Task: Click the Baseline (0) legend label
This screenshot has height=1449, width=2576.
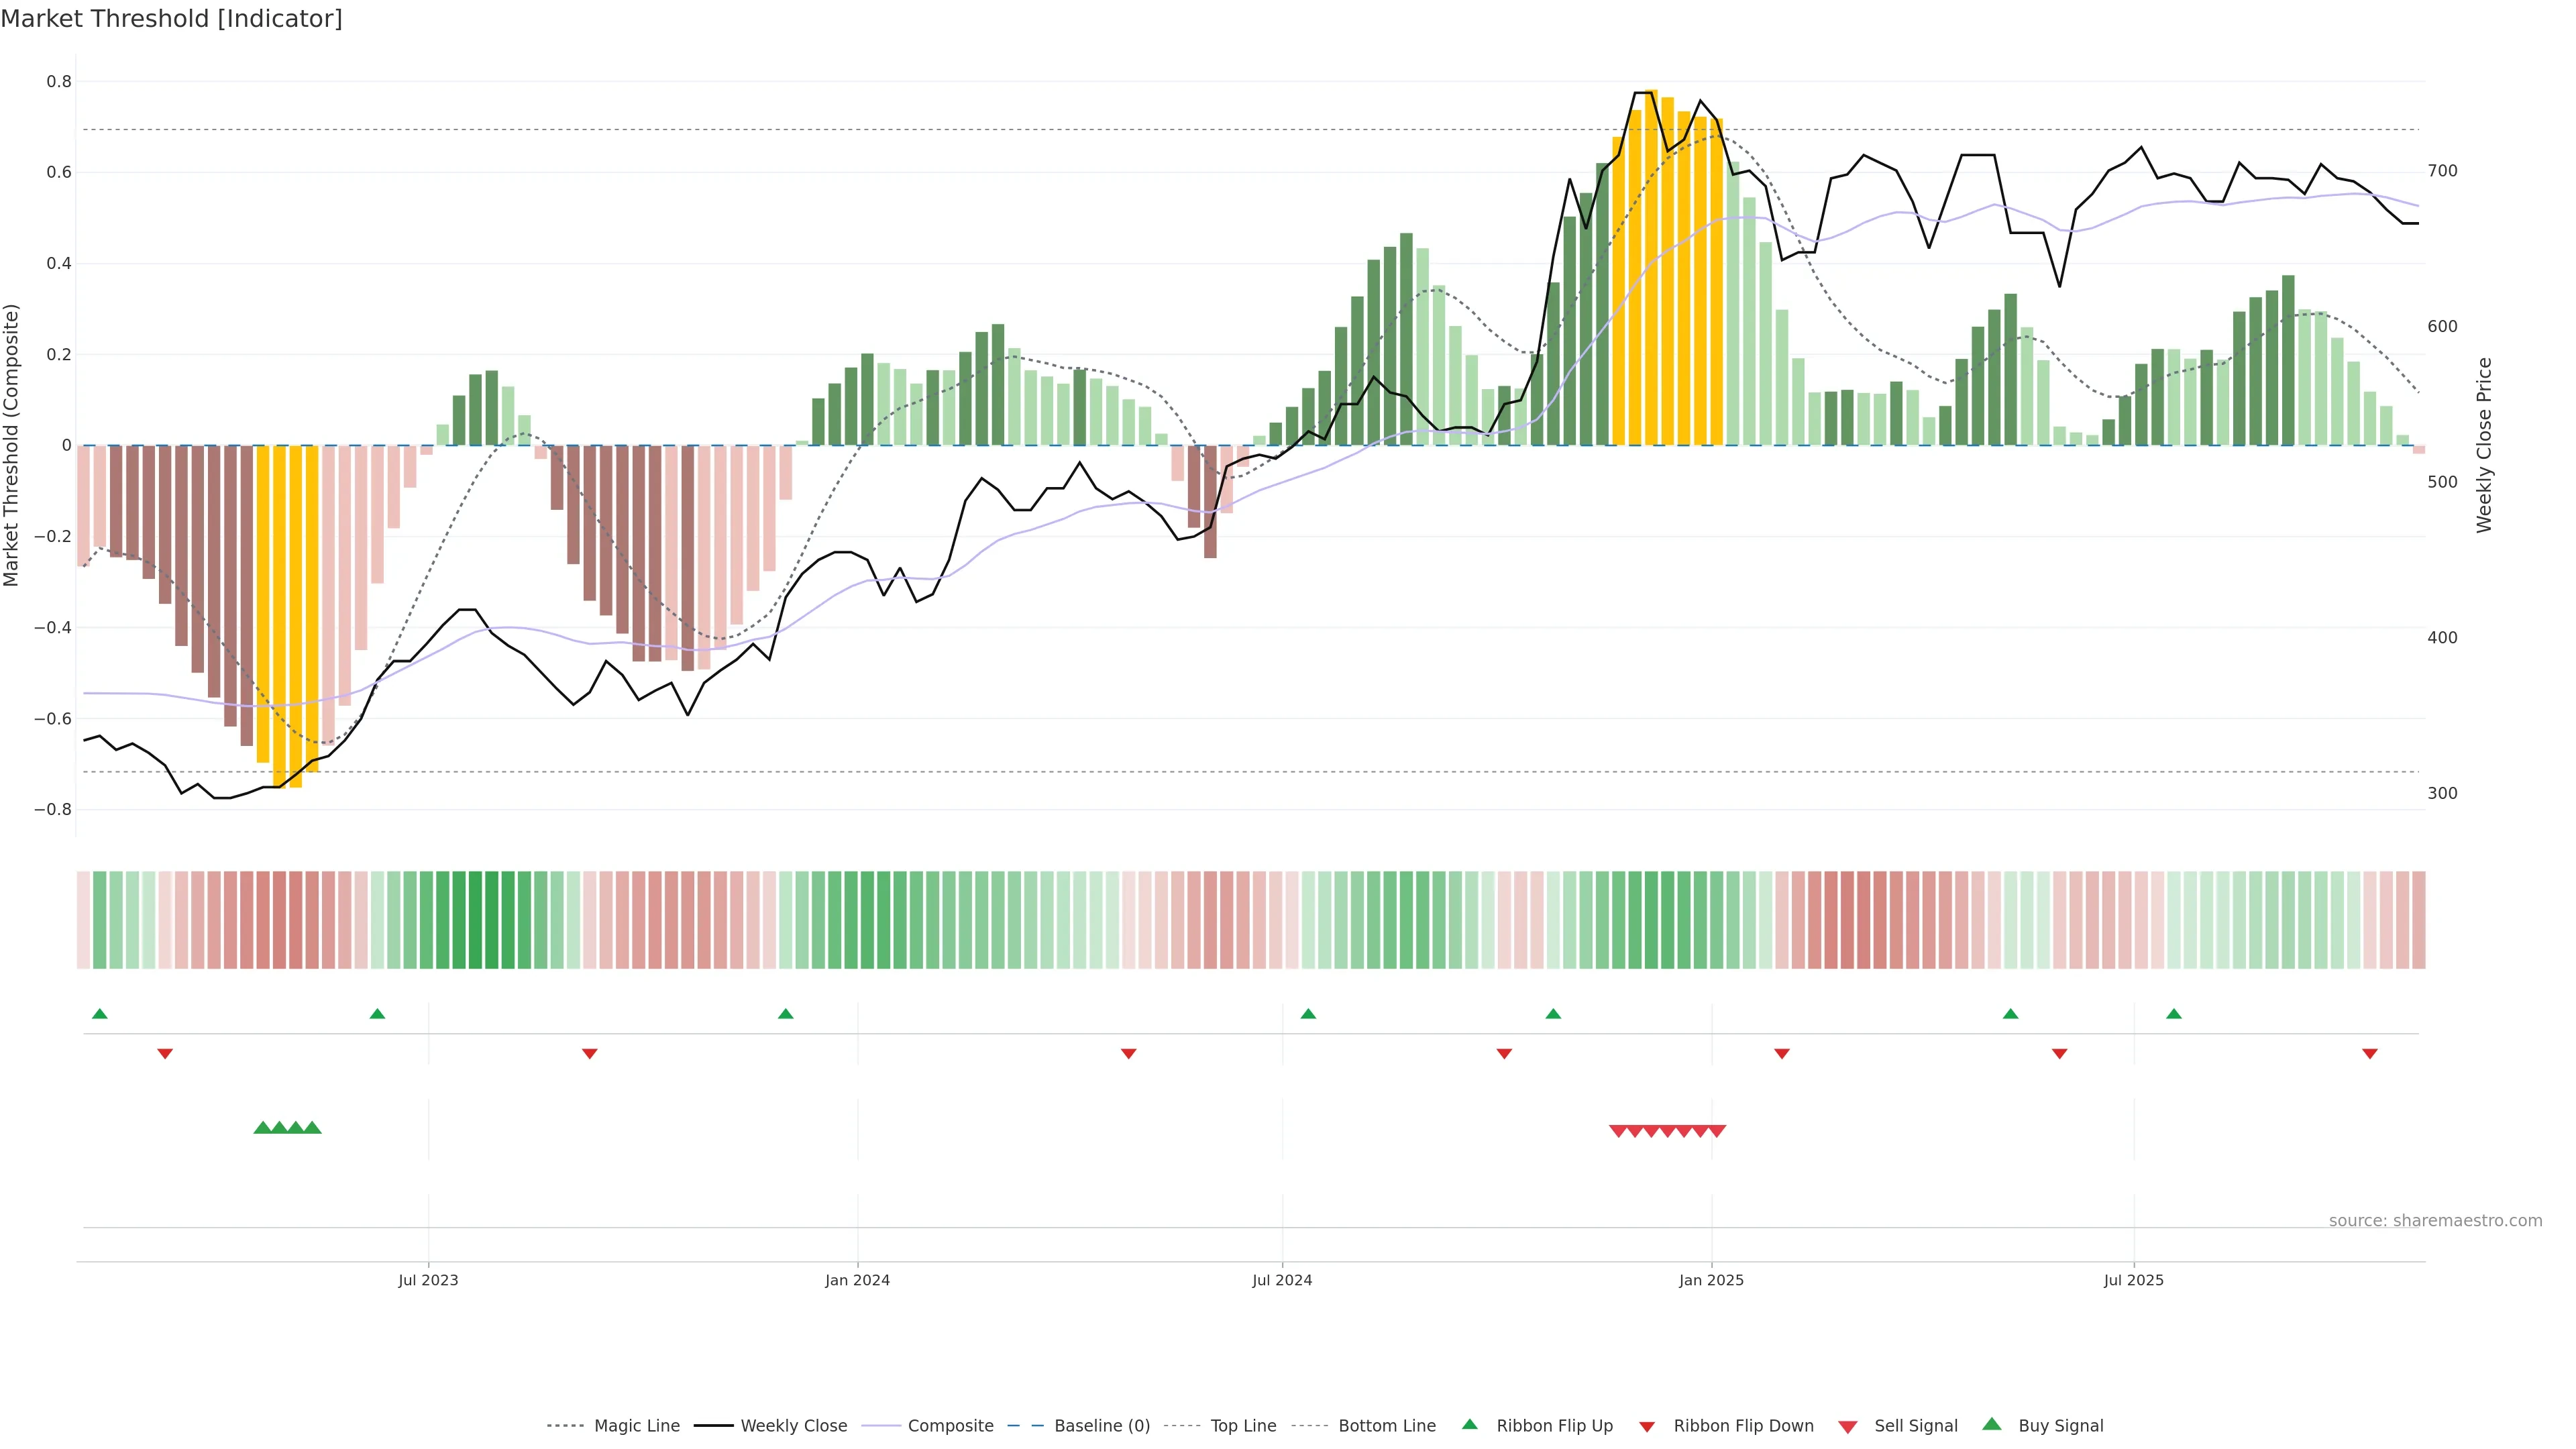Action: click(x=1102, y=1426)
